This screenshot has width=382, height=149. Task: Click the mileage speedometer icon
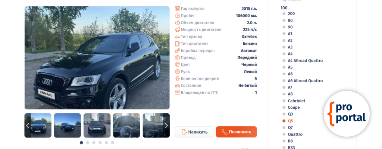tap(177, 16)
